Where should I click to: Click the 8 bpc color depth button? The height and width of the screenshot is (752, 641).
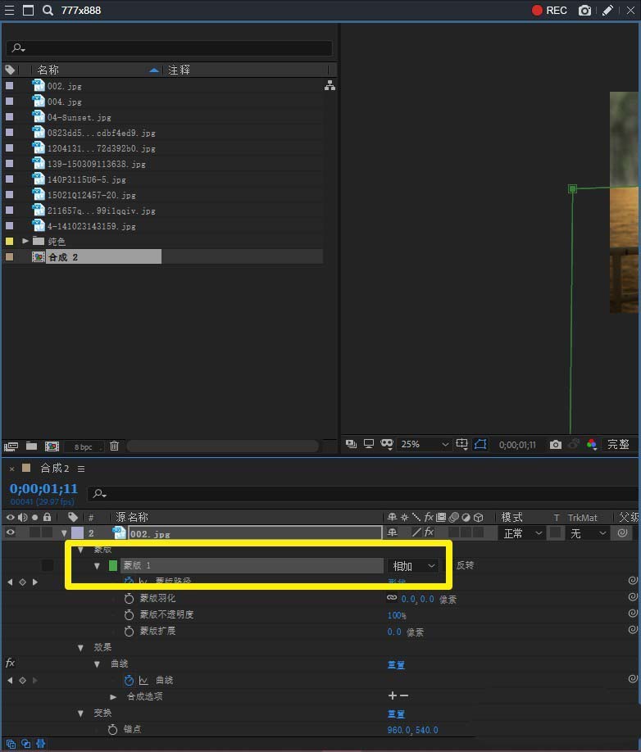(84, 446)
